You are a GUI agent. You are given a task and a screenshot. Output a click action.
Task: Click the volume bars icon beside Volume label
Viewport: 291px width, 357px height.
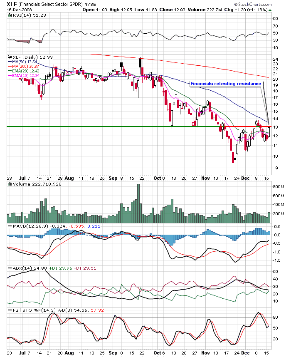point(10,184)
